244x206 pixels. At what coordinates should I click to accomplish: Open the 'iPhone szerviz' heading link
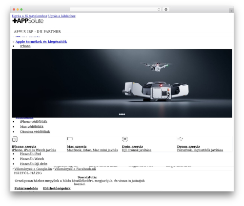pyautogui.click(x=24, y=147)
